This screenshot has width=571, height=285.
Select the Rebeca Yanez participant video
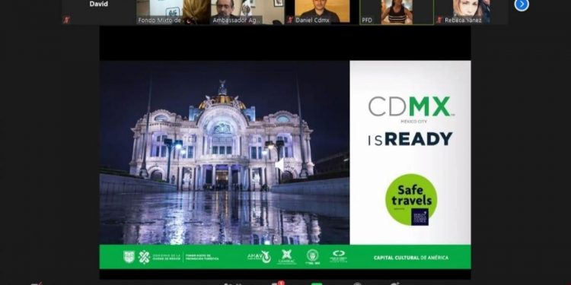pyautogui.click(x=471, y=12)
